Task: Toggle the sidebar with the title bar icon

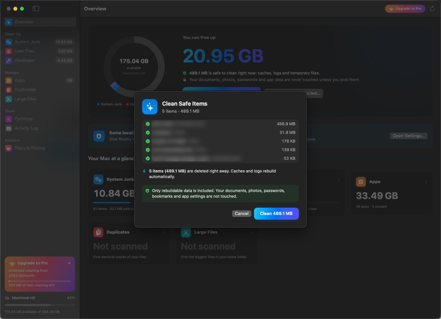Action: coord(36,8)
